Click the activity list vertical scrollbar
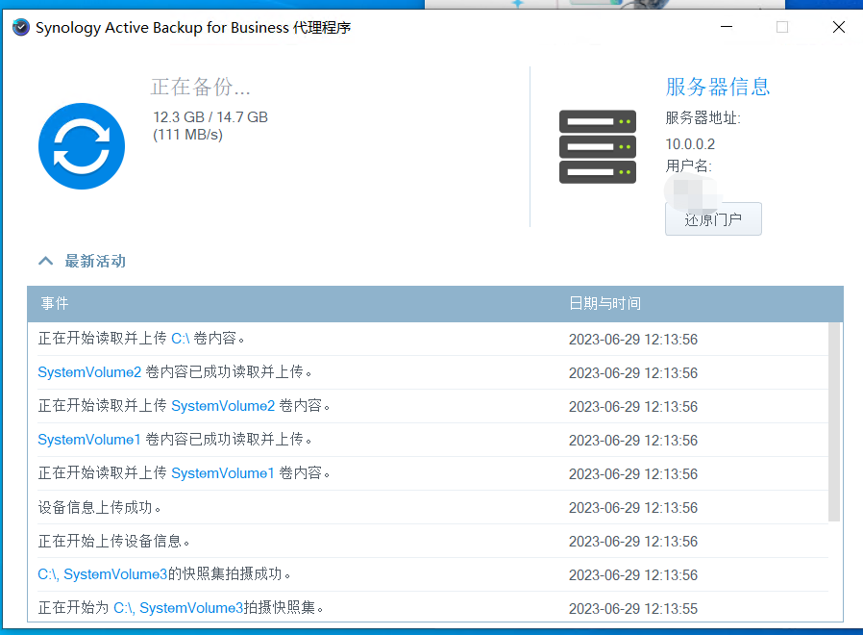Screen dimensions: 863x635 pyautogui.click(x=834, y=421)
